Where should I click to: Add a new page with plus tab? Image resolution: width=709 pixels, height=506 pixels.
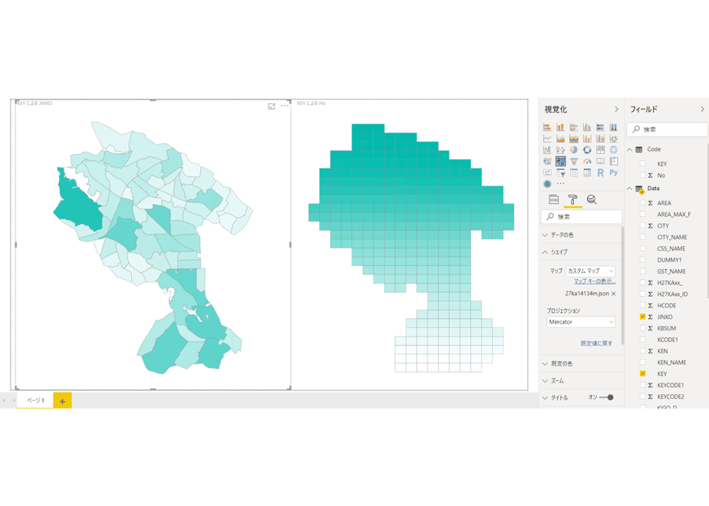(x=62, y=401)
